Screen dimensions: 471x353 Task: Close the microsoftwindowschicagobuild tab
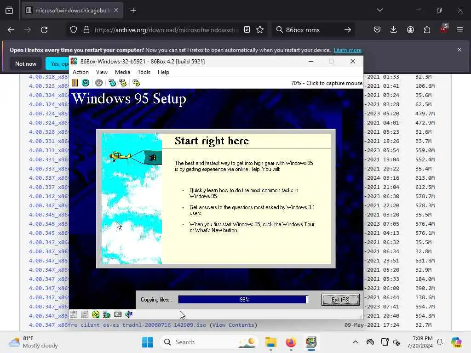[116, 11]
